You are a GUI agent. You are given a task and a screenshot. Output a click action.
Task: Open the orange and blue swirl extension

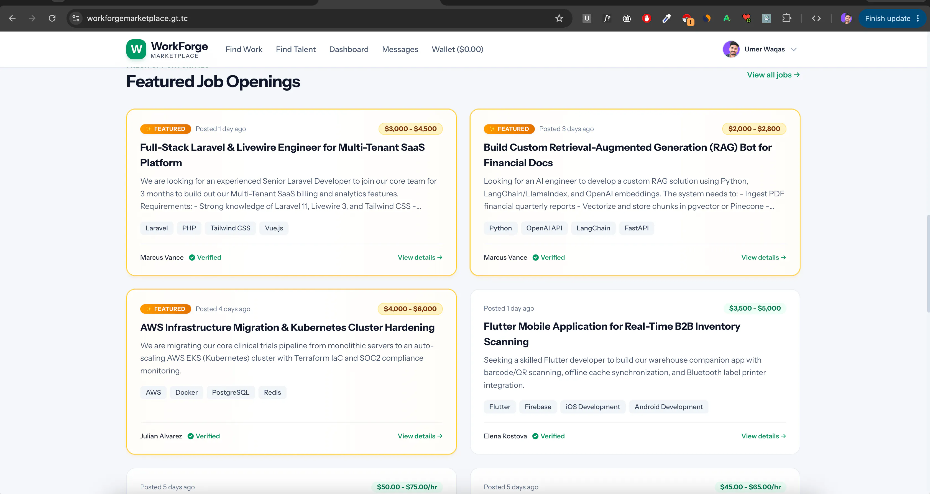[x=707, y=18]
